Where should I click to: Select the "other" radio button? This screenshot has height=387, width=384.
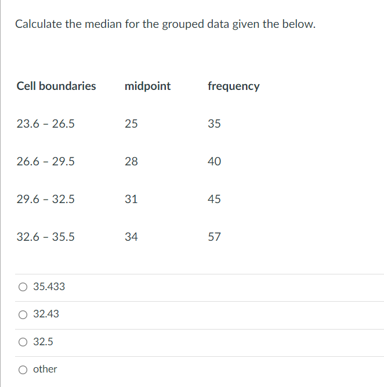click(23, 370)
